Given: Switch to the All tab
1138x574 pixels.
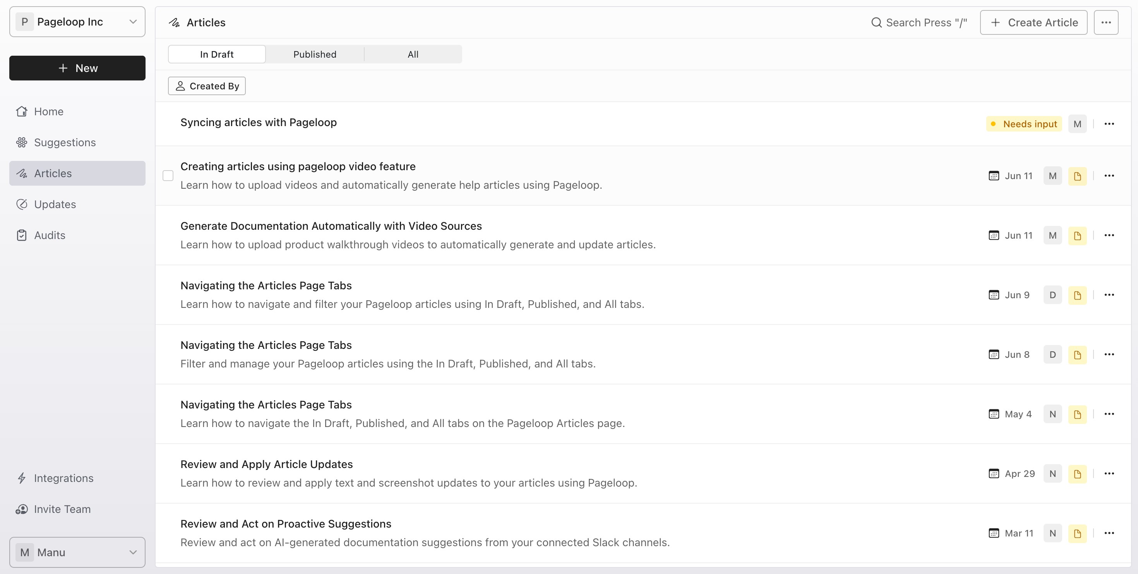Looking at the screenshot, I should [x=413, y=54].
